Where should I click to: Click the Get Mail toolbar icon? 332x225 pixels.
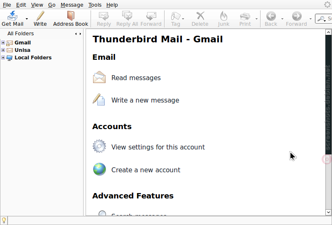[x=12, y=16]
